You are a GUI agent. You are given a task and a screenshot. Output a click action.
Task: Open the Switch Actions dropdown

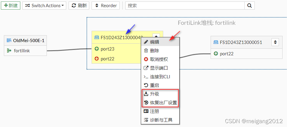point(44,5)
